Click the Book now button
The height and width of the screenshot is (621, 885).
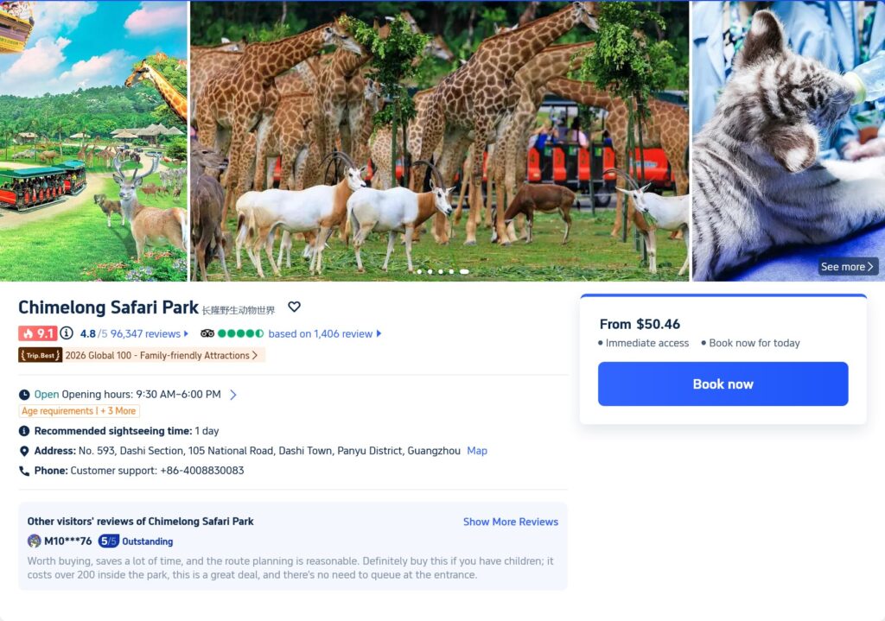point(723,383)
